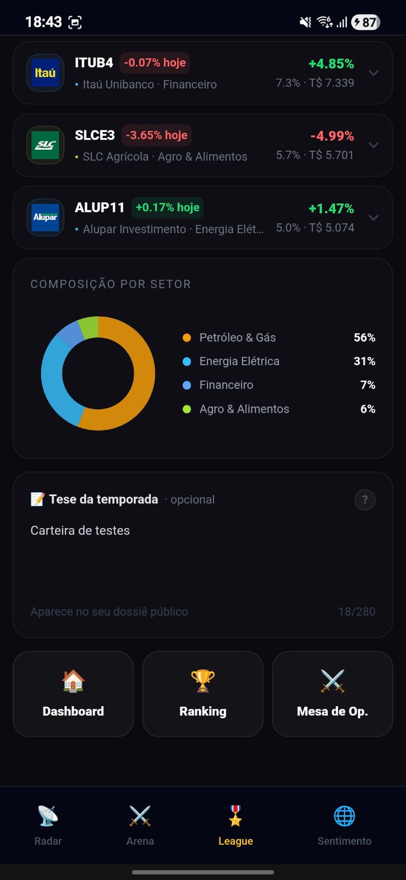406x880 pixels.
Task: Open the Sentimento globe tab
Action: pyautogui.click(x=344, y=824)
